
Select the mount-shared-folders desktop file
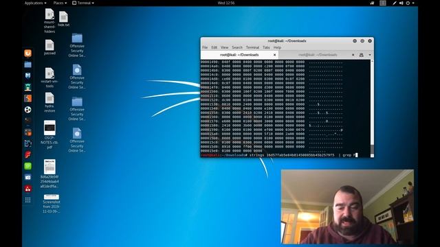(x=49, y=21)
